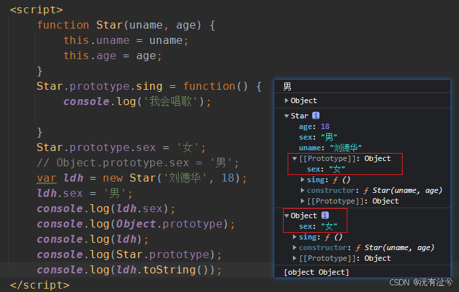
Task: Click the info icon beside expanded Object
Action: tap(325, 216)
